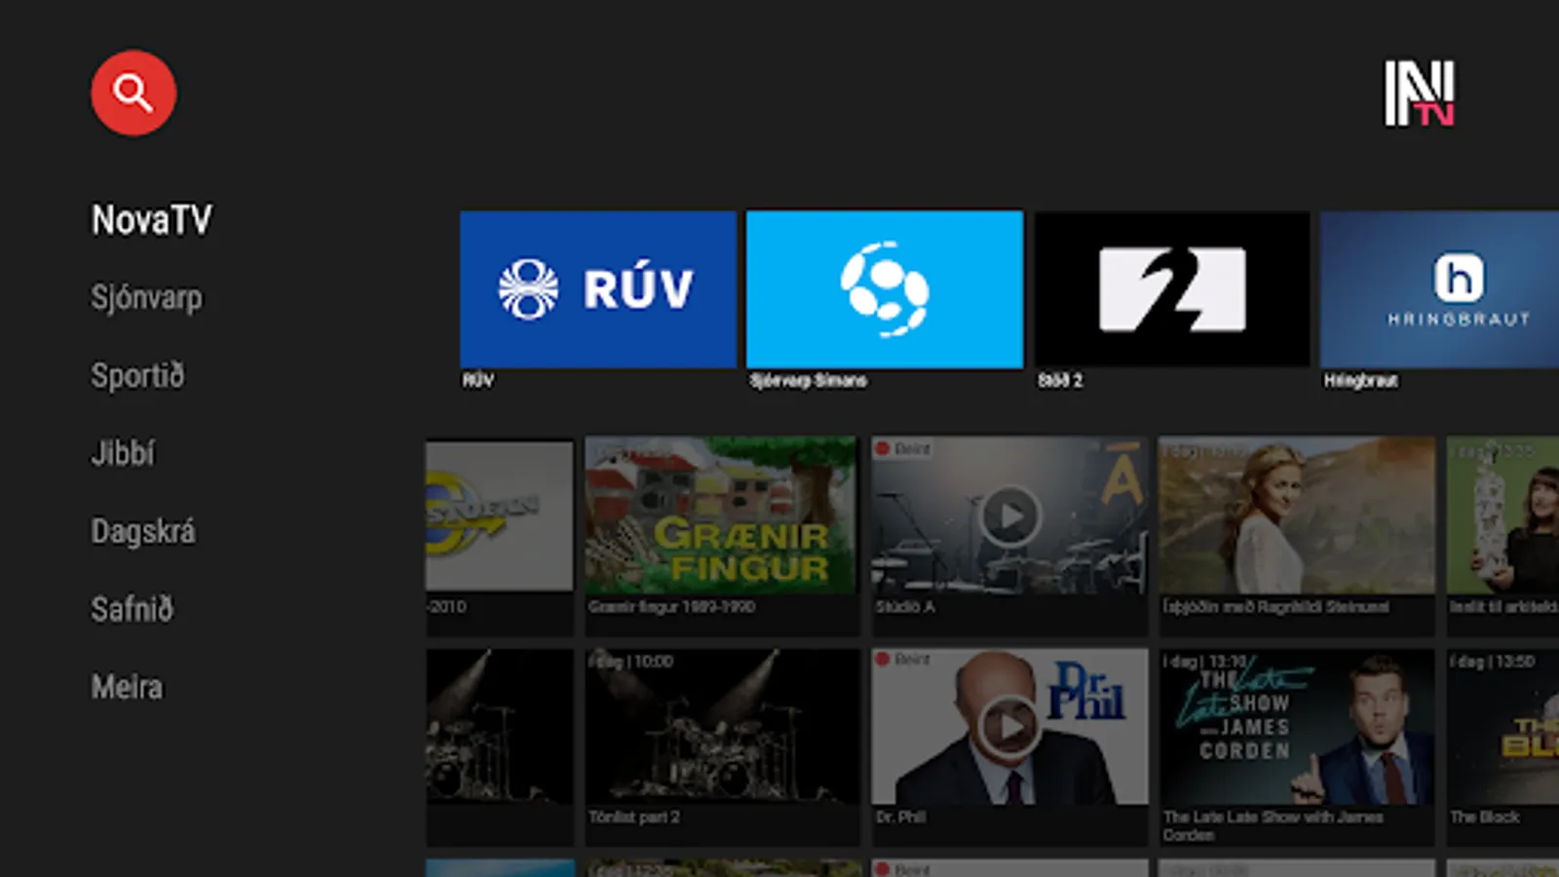The image size is (1559, 877).
Task: Open The Late Late Show with James Corden
Action: click(1296, 745)
